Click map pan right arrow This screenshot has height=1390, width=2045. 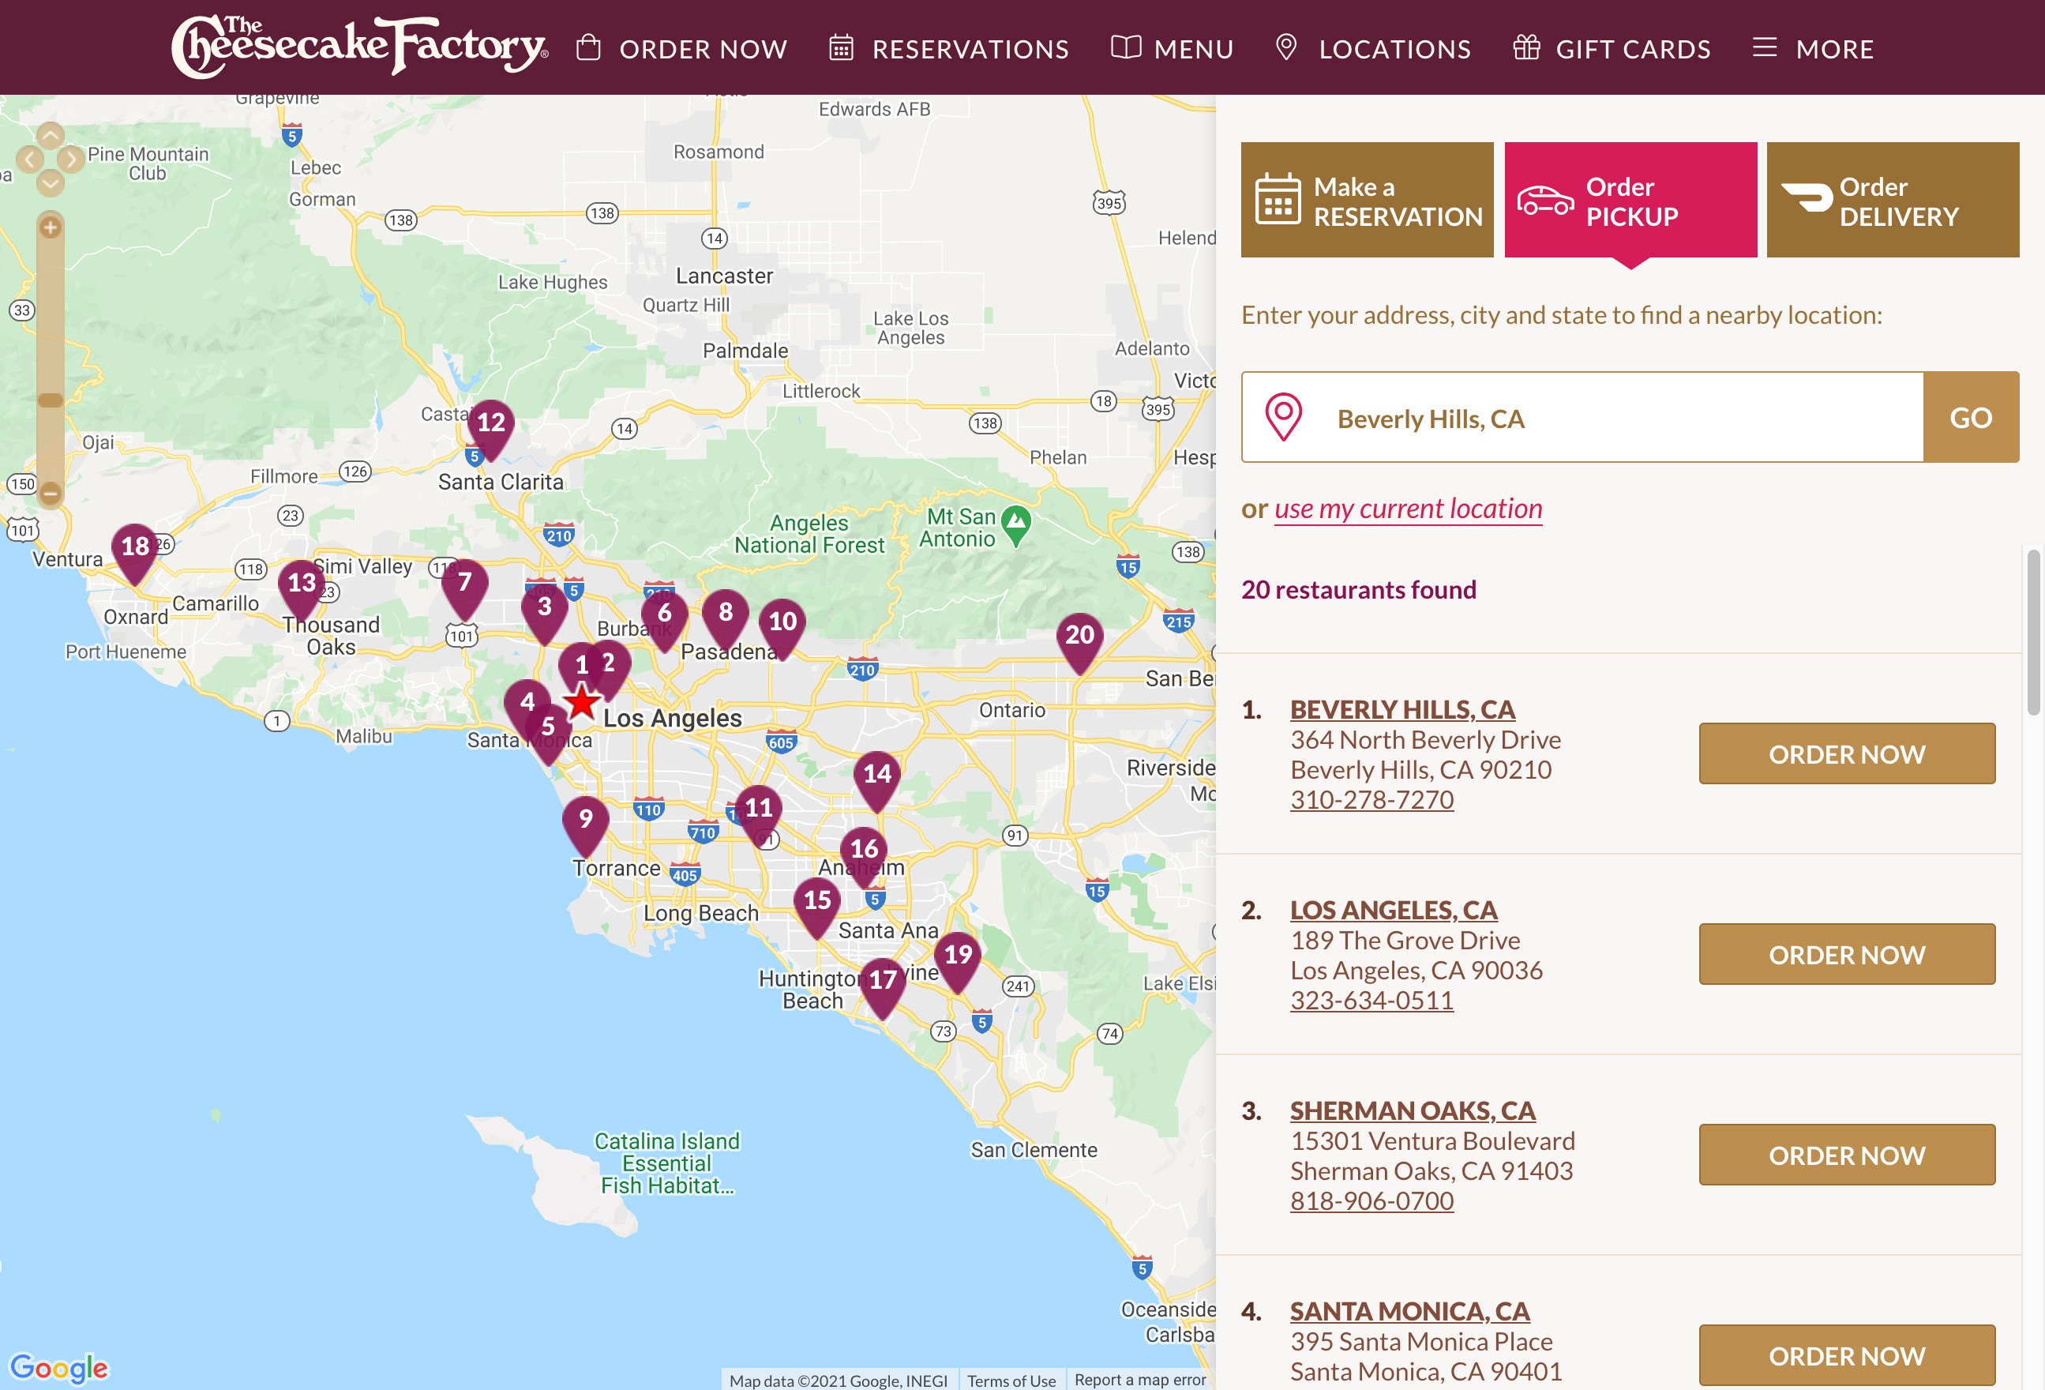coord(71,160)
